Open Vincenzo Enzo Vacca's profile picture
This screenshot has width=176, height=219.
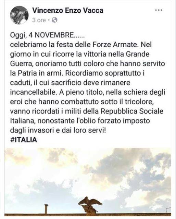[19, 15]
